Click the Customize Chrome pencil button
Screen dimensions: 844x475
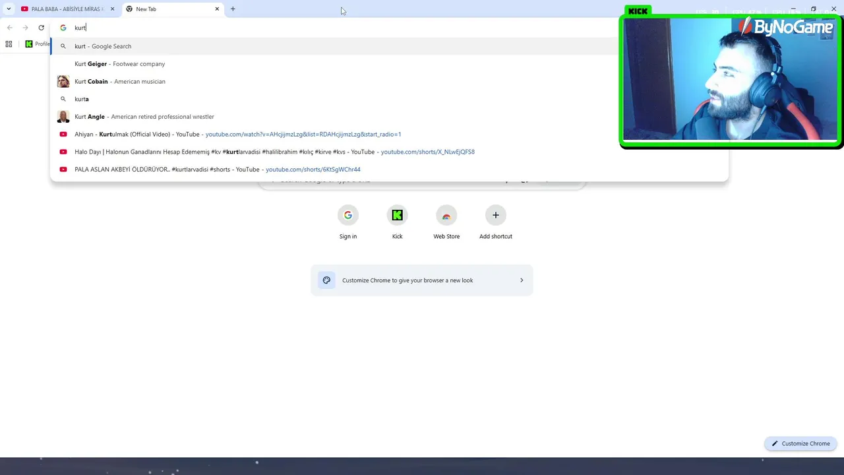click(x=800, y=443)
